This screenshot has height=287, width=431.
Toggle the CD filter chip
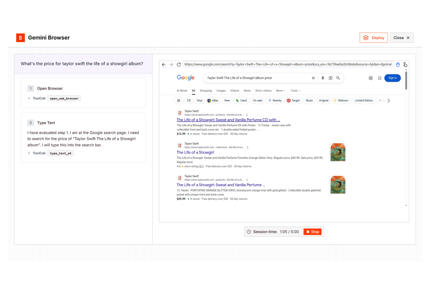point(189,100)
